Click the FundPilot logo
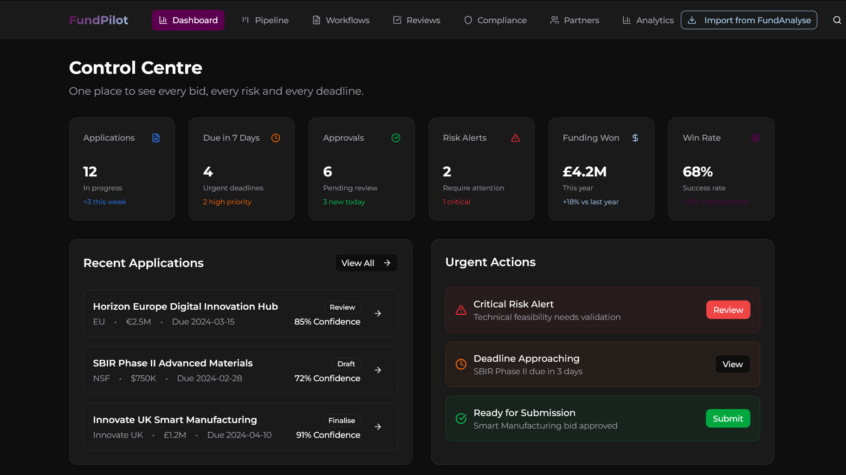 [x=98, y=20]
